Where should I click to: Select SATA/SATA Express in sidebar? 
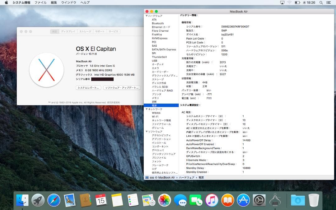click(x=164, y=49)
